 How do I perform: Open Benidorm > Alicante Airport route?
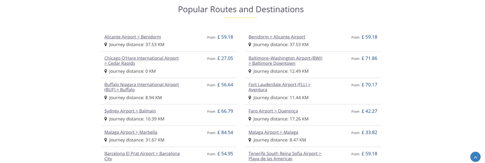coord(277,37)
